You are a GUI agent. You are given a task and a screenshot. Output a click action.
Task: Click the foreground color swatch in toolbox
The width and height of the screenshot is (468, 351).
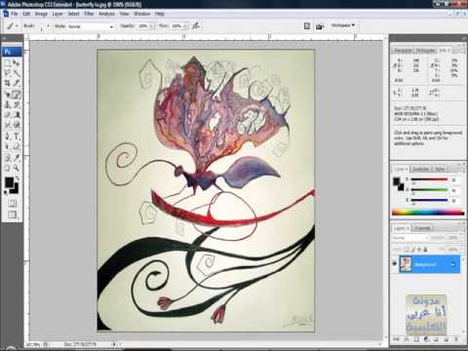9,182
